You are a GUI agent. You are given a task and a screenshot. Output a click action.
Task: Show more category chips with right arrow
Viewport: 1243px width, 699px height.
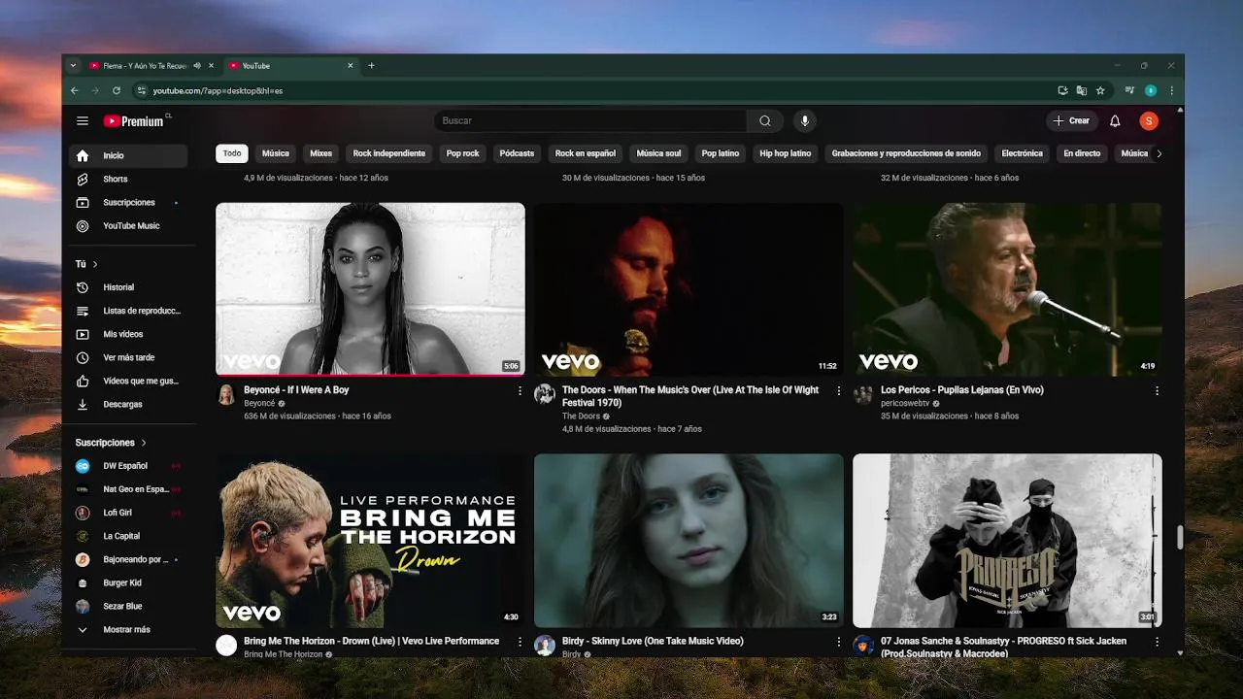1158,153
